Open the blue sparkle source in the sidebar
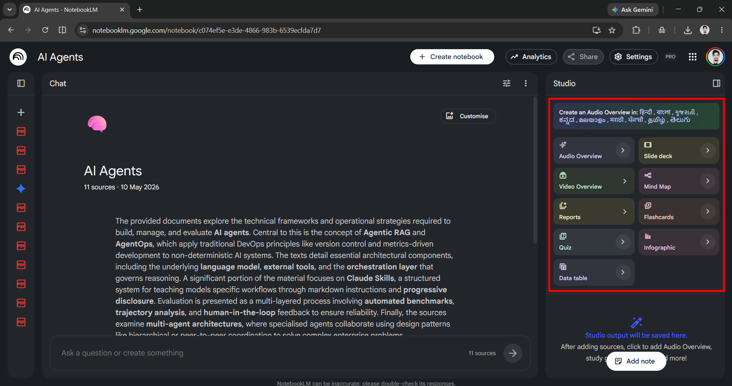Image resolution: width=732 pixels, height=386 pixels. [x=21, y=189]
